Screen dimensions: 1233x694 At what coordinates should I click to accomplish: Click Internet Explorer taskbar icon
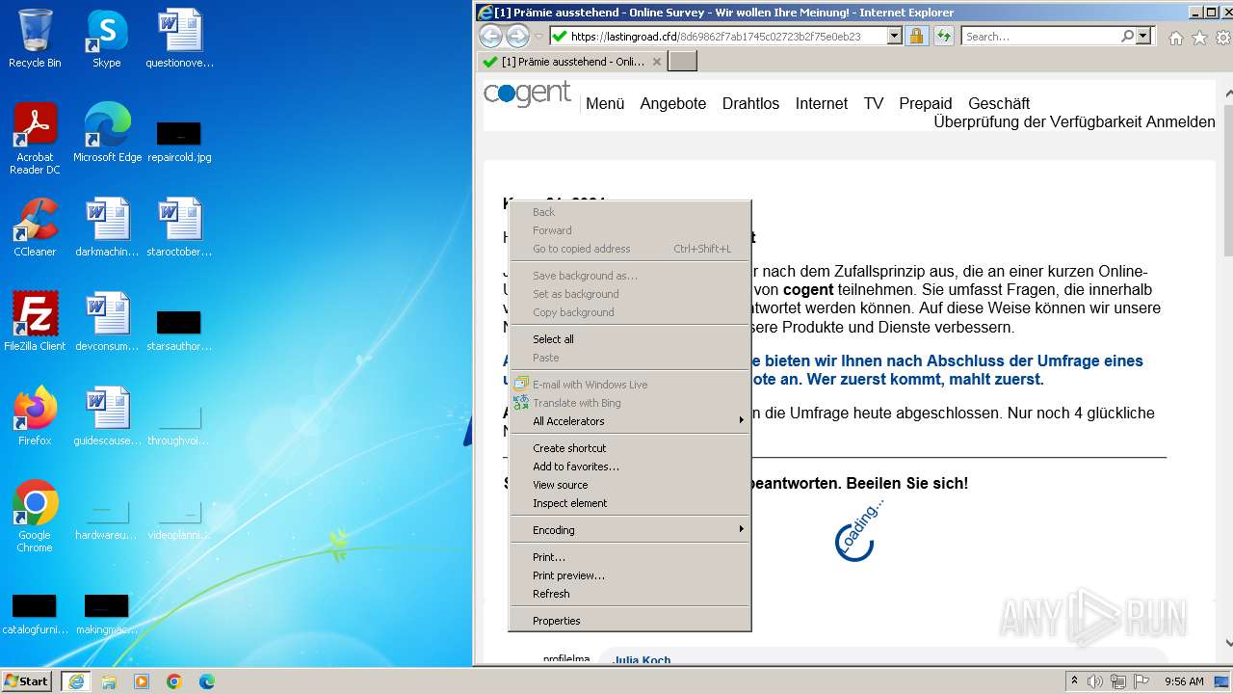76,681
